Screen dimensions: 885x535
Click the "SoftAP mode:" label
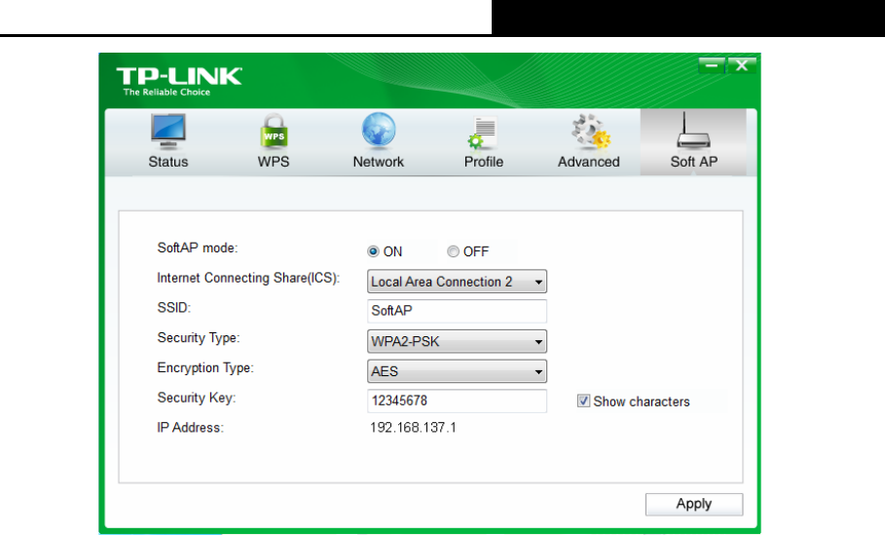click(198, 248)
